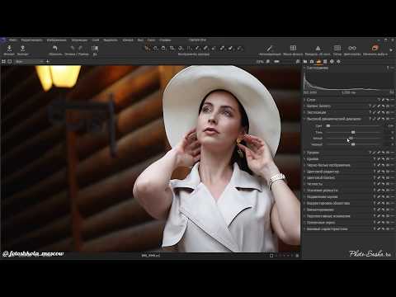Reset adjustments in the Экспозиция row
The width and height of the screenshot is (396, 297).
click(384, 112)
